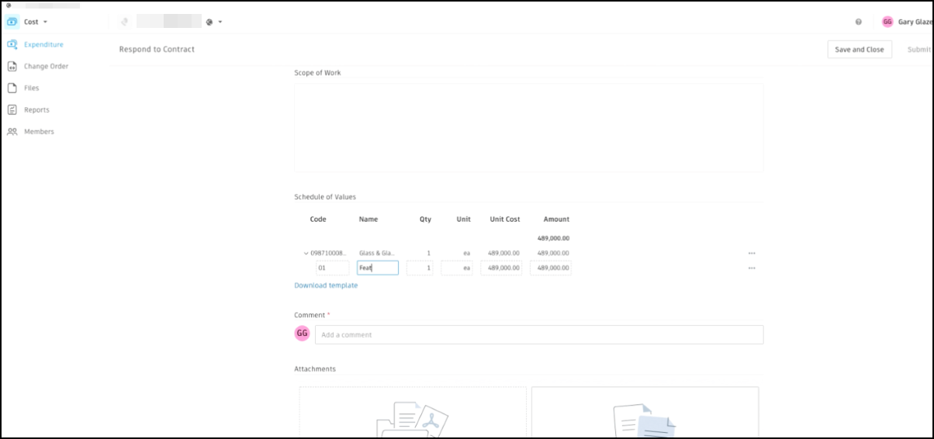Click the Files document icon
Image resolution: width=934 pixels, height=439 pixels.
[12, 88]
